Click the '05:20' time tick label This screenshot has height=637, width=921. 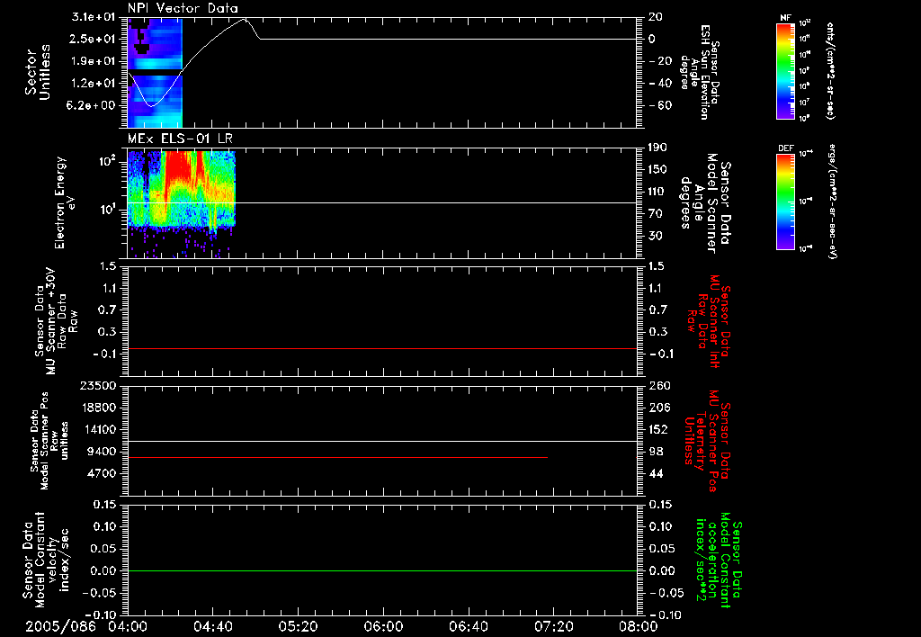298,626
